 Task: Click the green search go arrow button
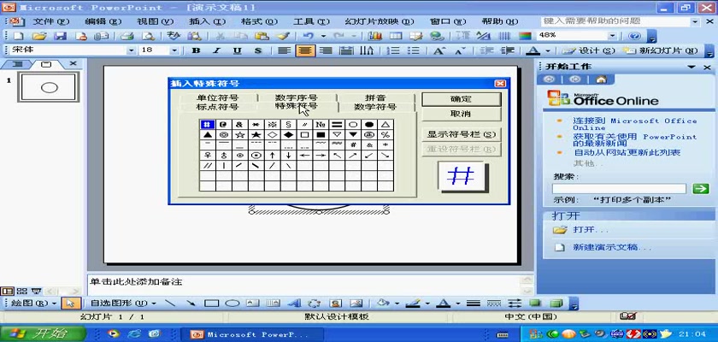[701, 188]
